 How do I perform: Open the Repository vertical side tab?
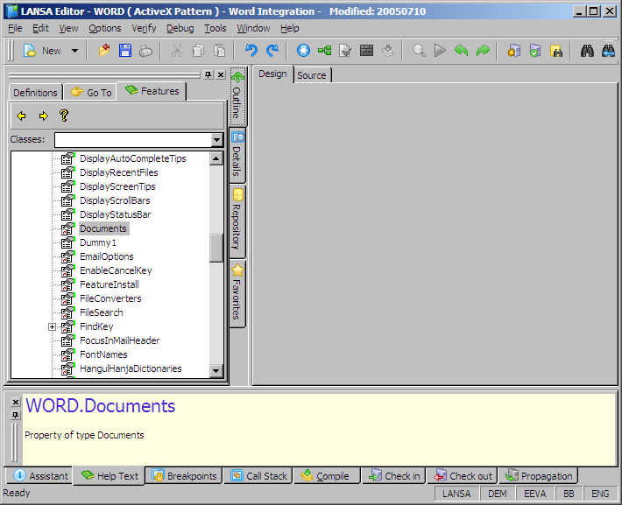pyautogui.click(x=237, y=221)
